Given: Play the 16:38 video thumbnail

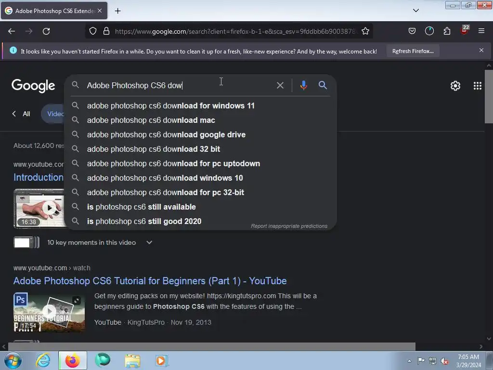Looking at the screenshot, I should coord(39,208).
